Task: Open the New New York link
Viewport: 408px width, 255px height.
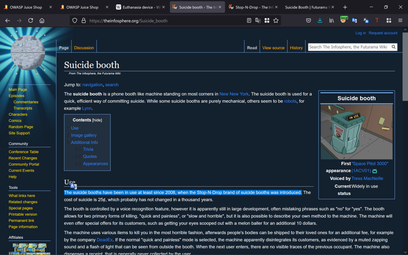Action: (x=234, y=94)
